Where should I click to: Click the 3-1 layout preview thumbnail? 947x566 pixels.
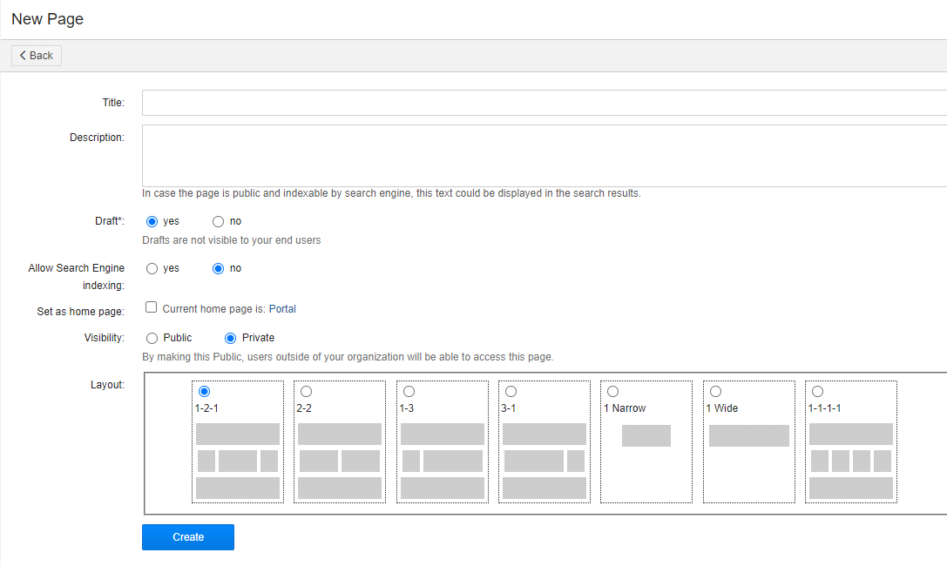pos(545,461)
